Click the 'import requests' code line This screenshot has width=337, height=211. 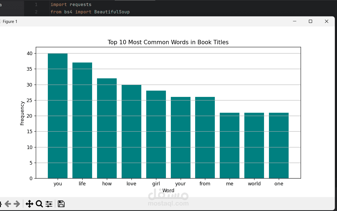click(x=71, y=4)
